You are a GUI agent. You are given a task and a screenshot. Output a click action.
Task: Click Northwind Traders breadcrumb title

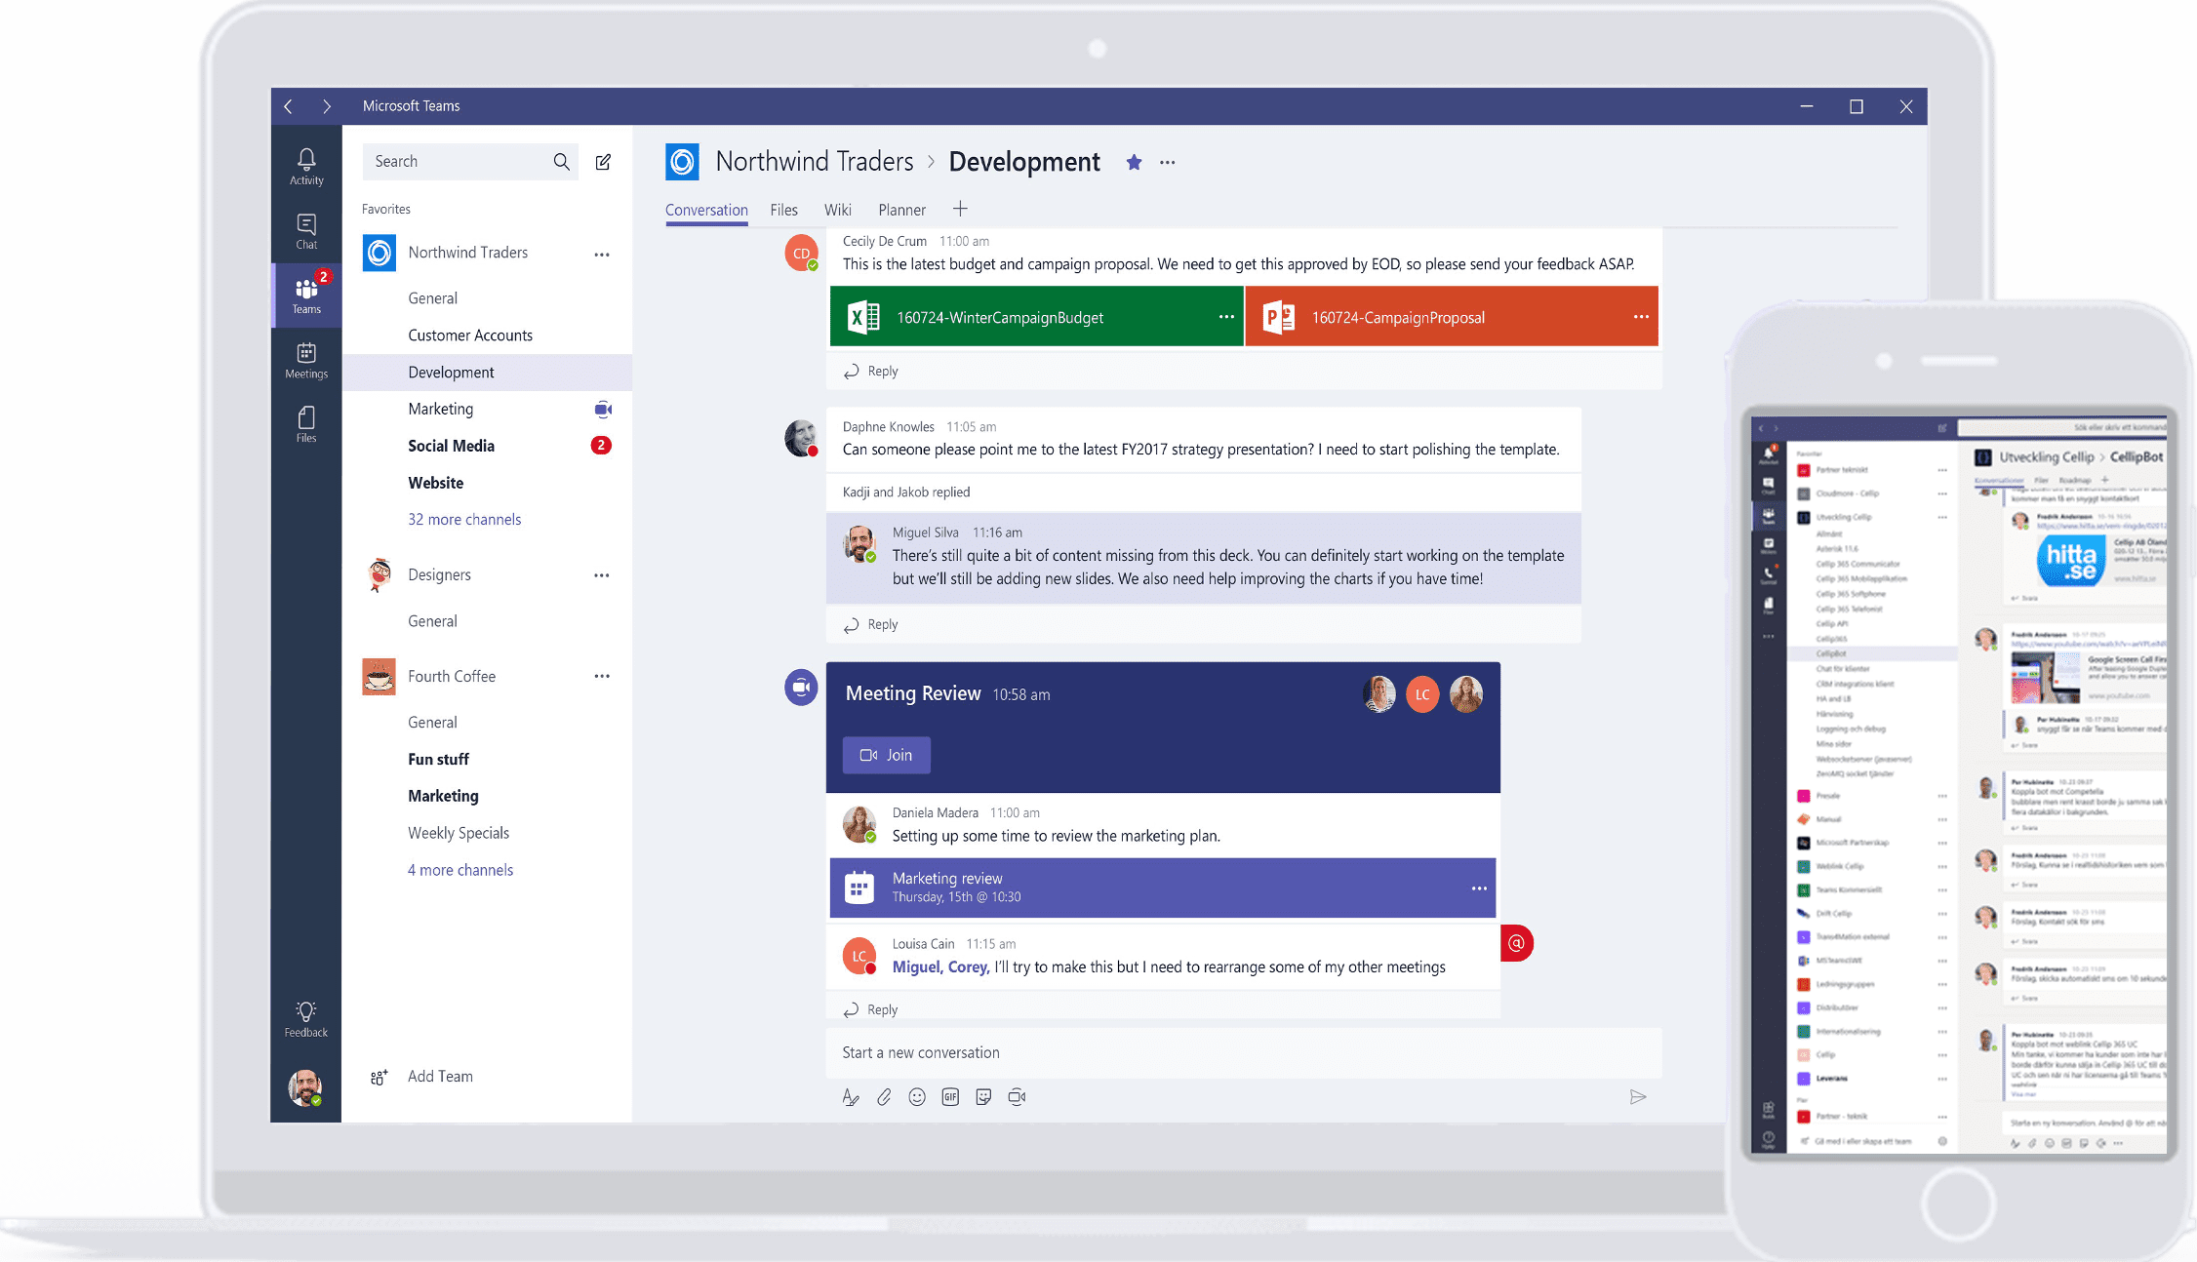(x=814, y=162)
